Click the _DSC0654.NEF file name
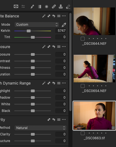116x147 pixels. point(94,91)
